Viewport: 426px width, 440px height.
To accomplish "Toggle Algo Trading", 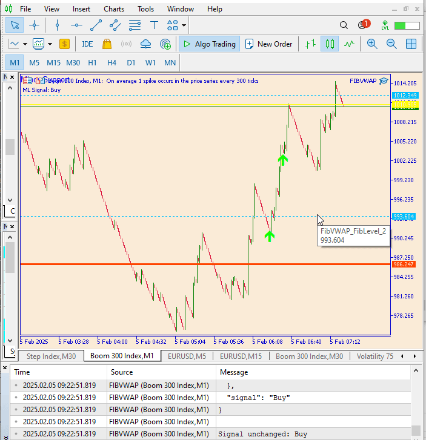I will (209, 44).
